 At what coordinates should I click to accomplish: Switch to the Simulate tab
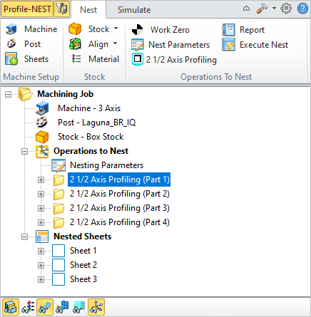(x=134, y=10)
